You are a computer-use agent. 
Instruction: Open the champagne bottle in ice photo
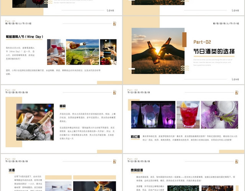35,122
